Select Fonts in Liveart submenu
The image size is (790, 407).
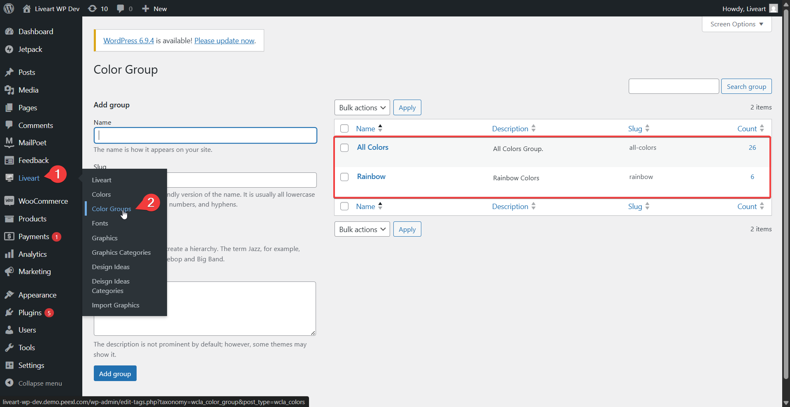click(100, 223)
